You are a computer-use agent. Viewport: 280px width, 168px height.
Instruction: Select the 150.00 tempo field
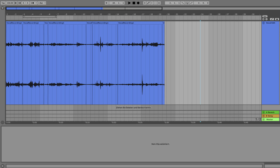click(x=10, y=3)
